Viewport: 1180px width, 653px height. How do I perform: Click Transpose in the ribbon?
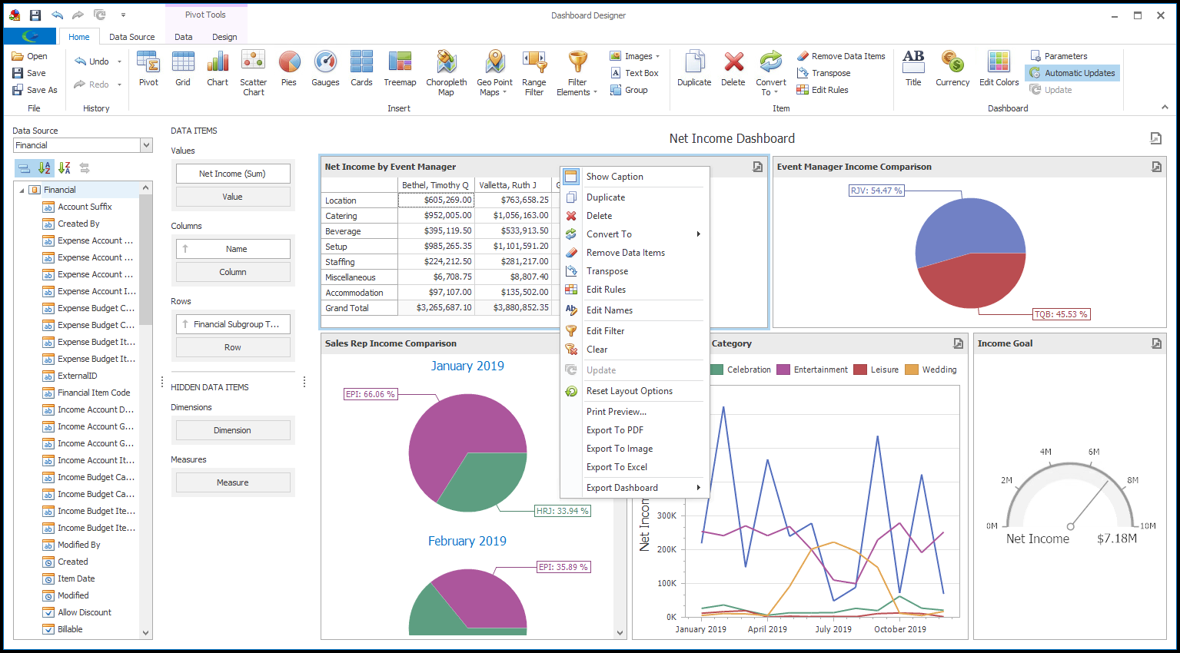coord(823,73)
